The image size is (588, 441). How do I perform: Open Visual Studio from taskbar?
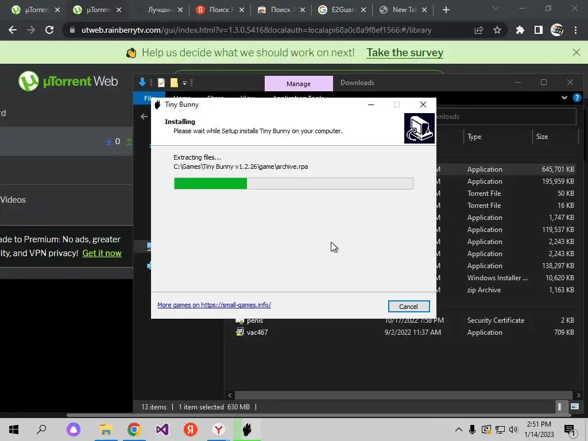[162, 430]
